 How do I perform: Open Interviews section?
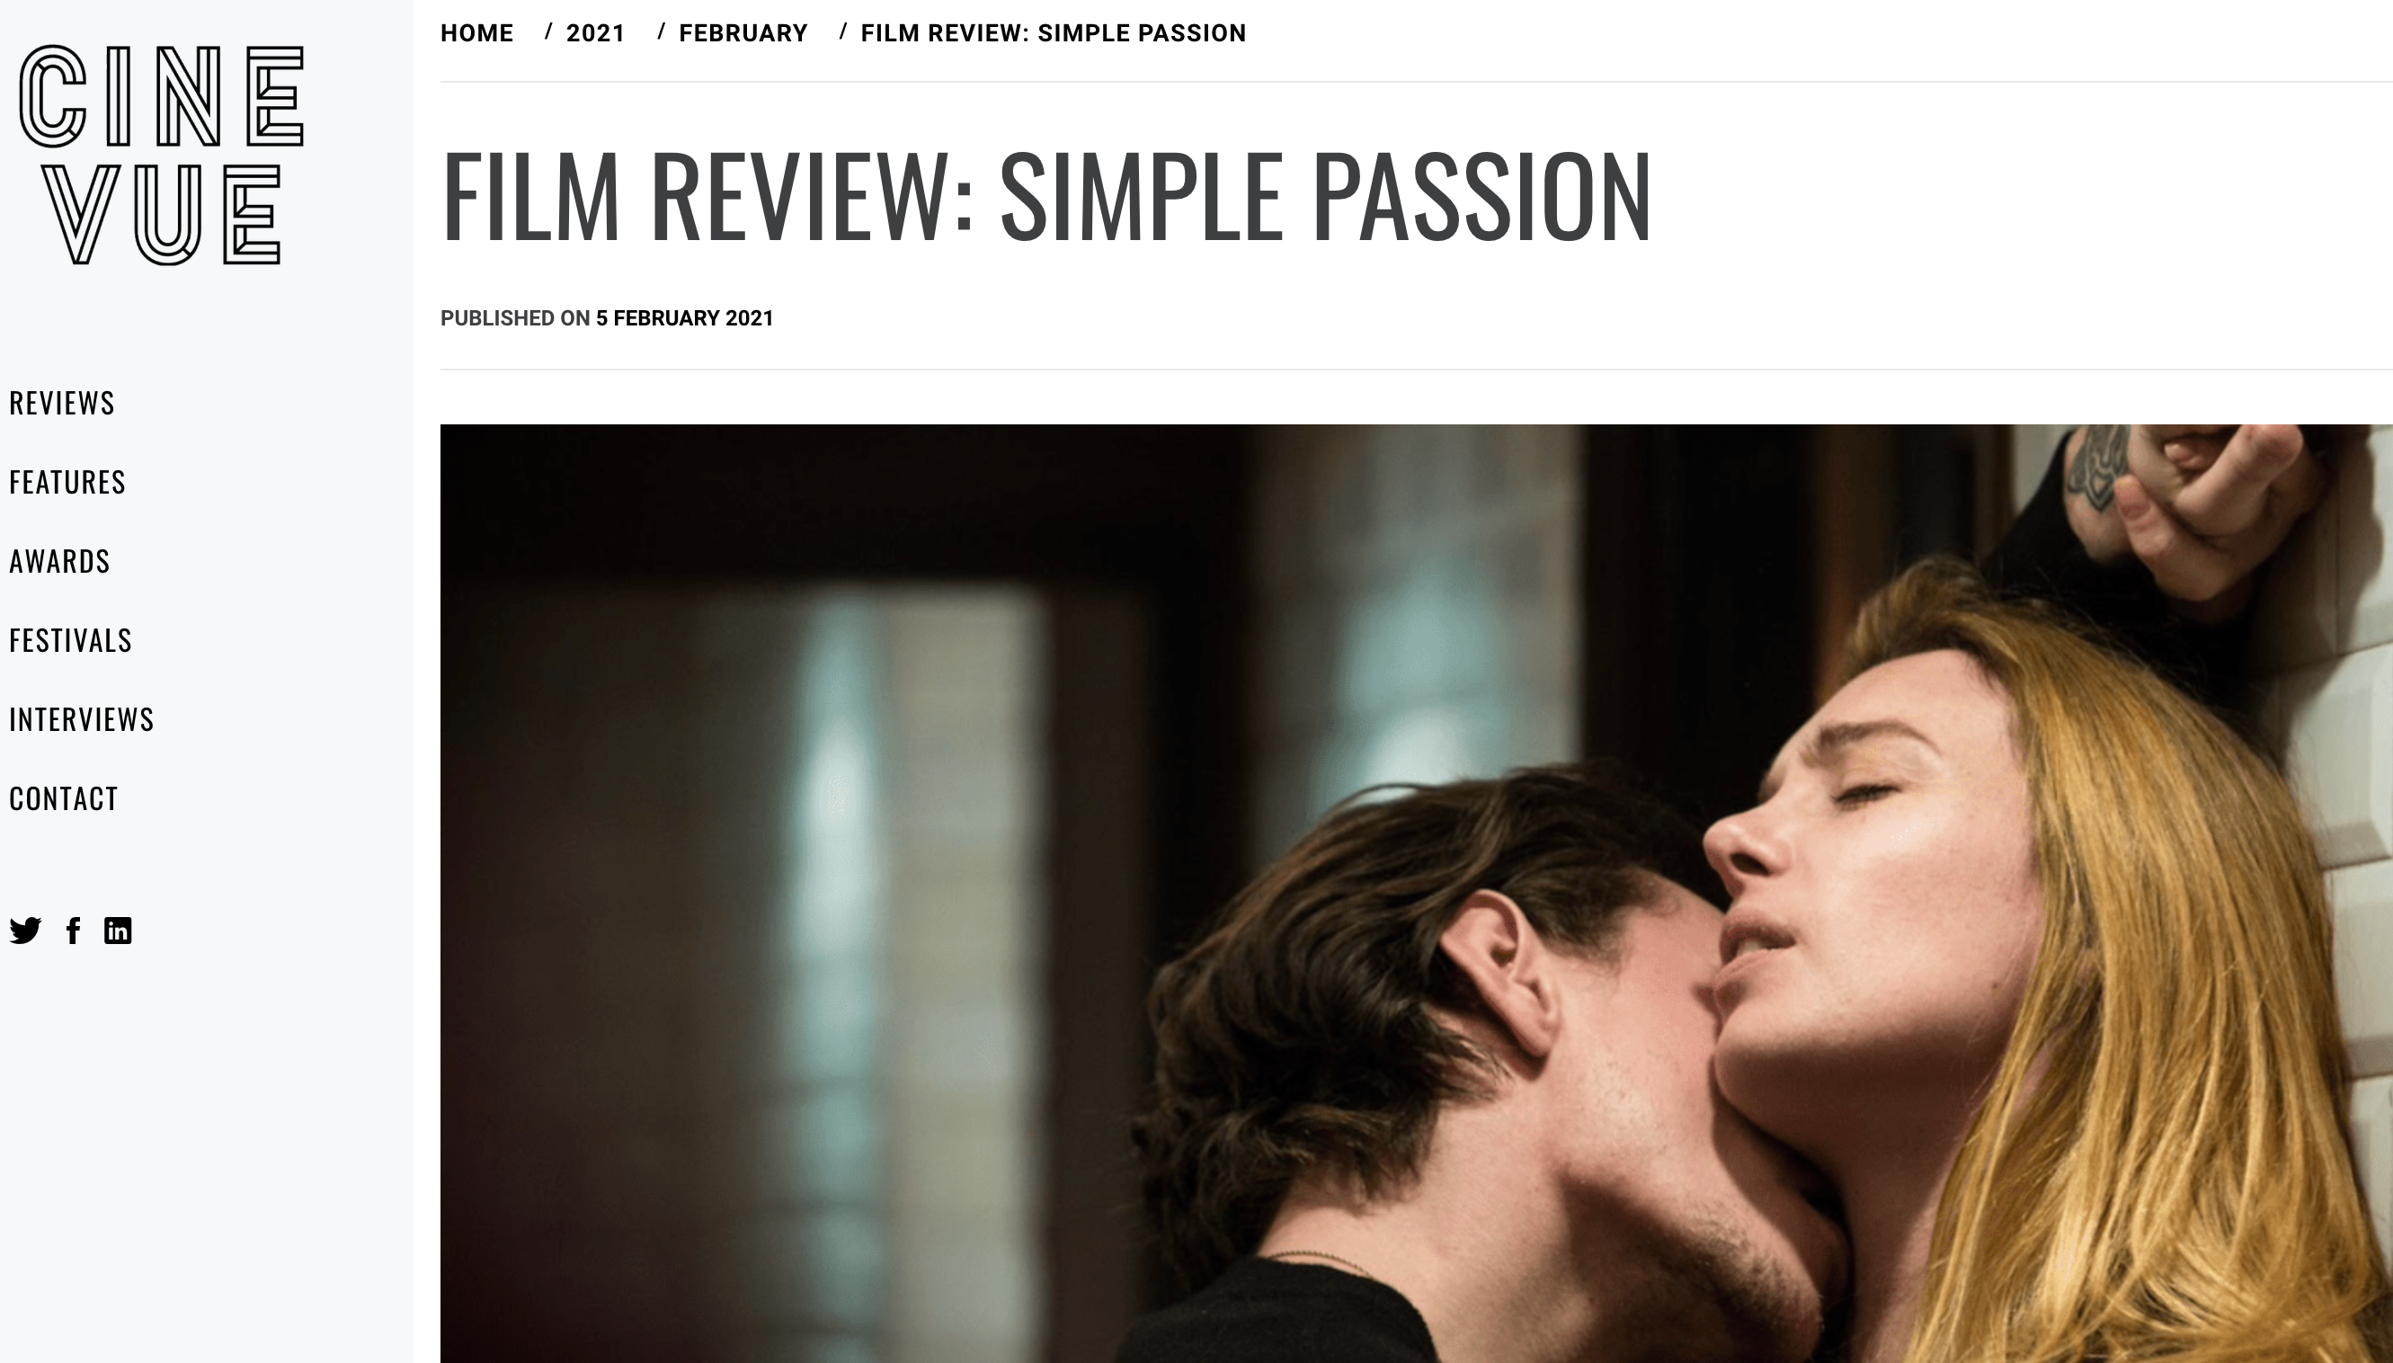tap(82, 719)
